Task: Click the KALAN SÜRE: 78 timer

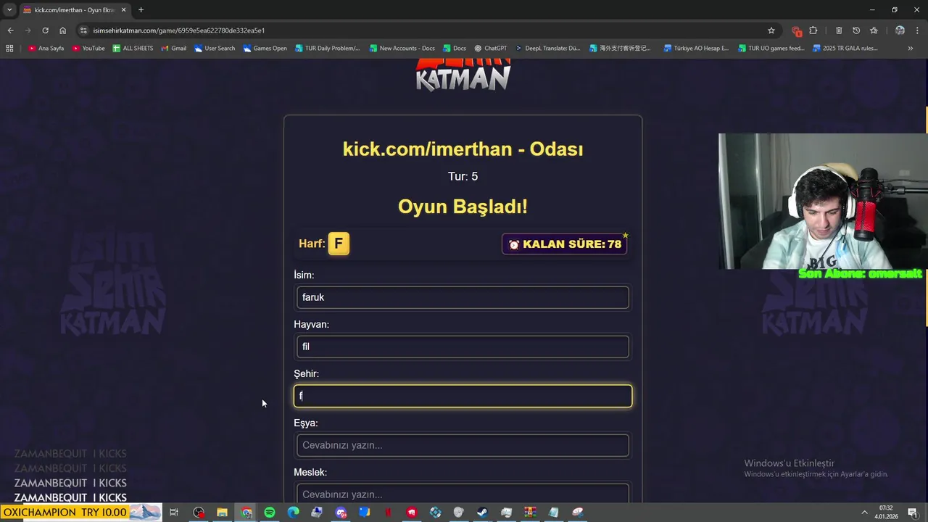Action: coord(564,244)
